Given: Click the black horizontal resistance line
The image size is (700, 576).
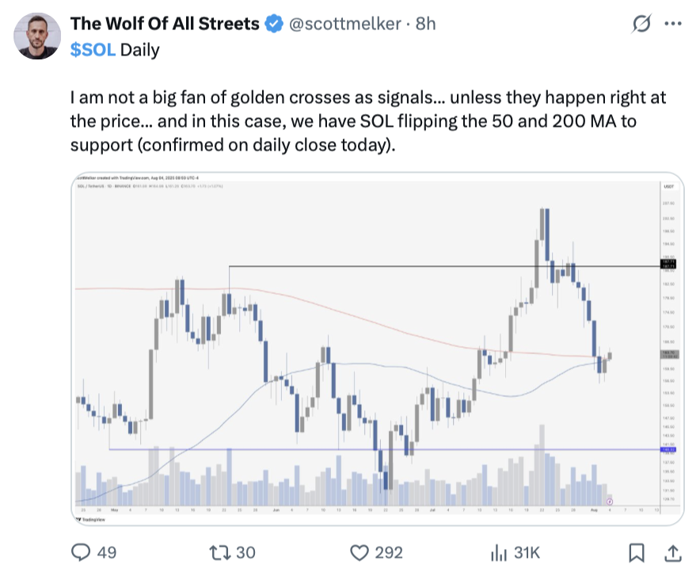Looking at the screenshot, I should click(443, 266).
